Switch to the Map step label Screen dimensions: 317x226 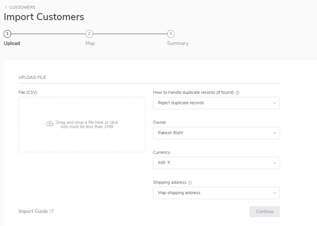point(90,43)
